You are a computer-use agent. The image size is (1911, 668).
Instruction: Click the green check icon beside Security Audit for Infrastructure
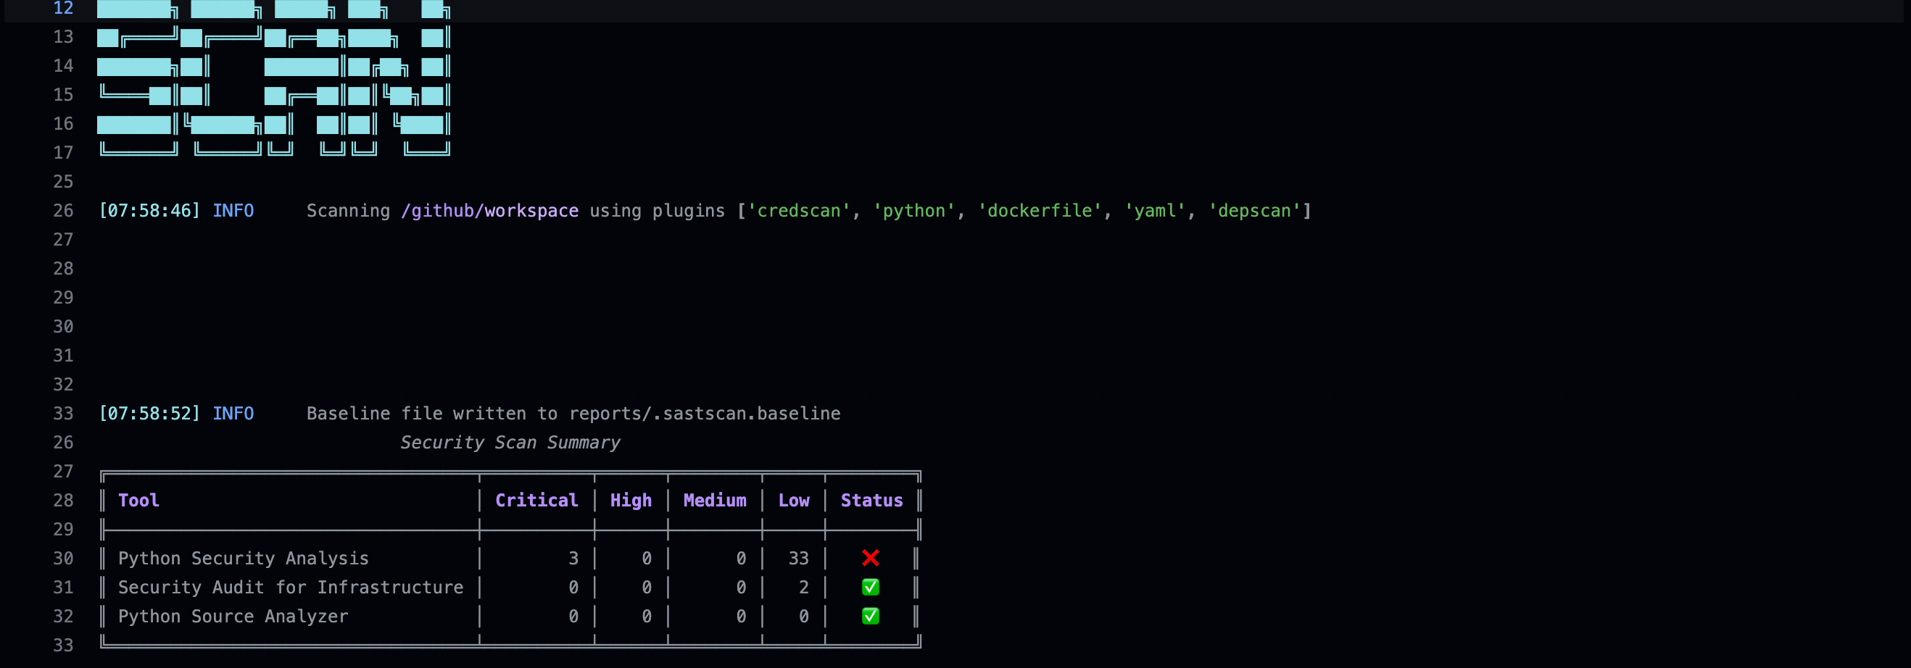tap(871, 587)
